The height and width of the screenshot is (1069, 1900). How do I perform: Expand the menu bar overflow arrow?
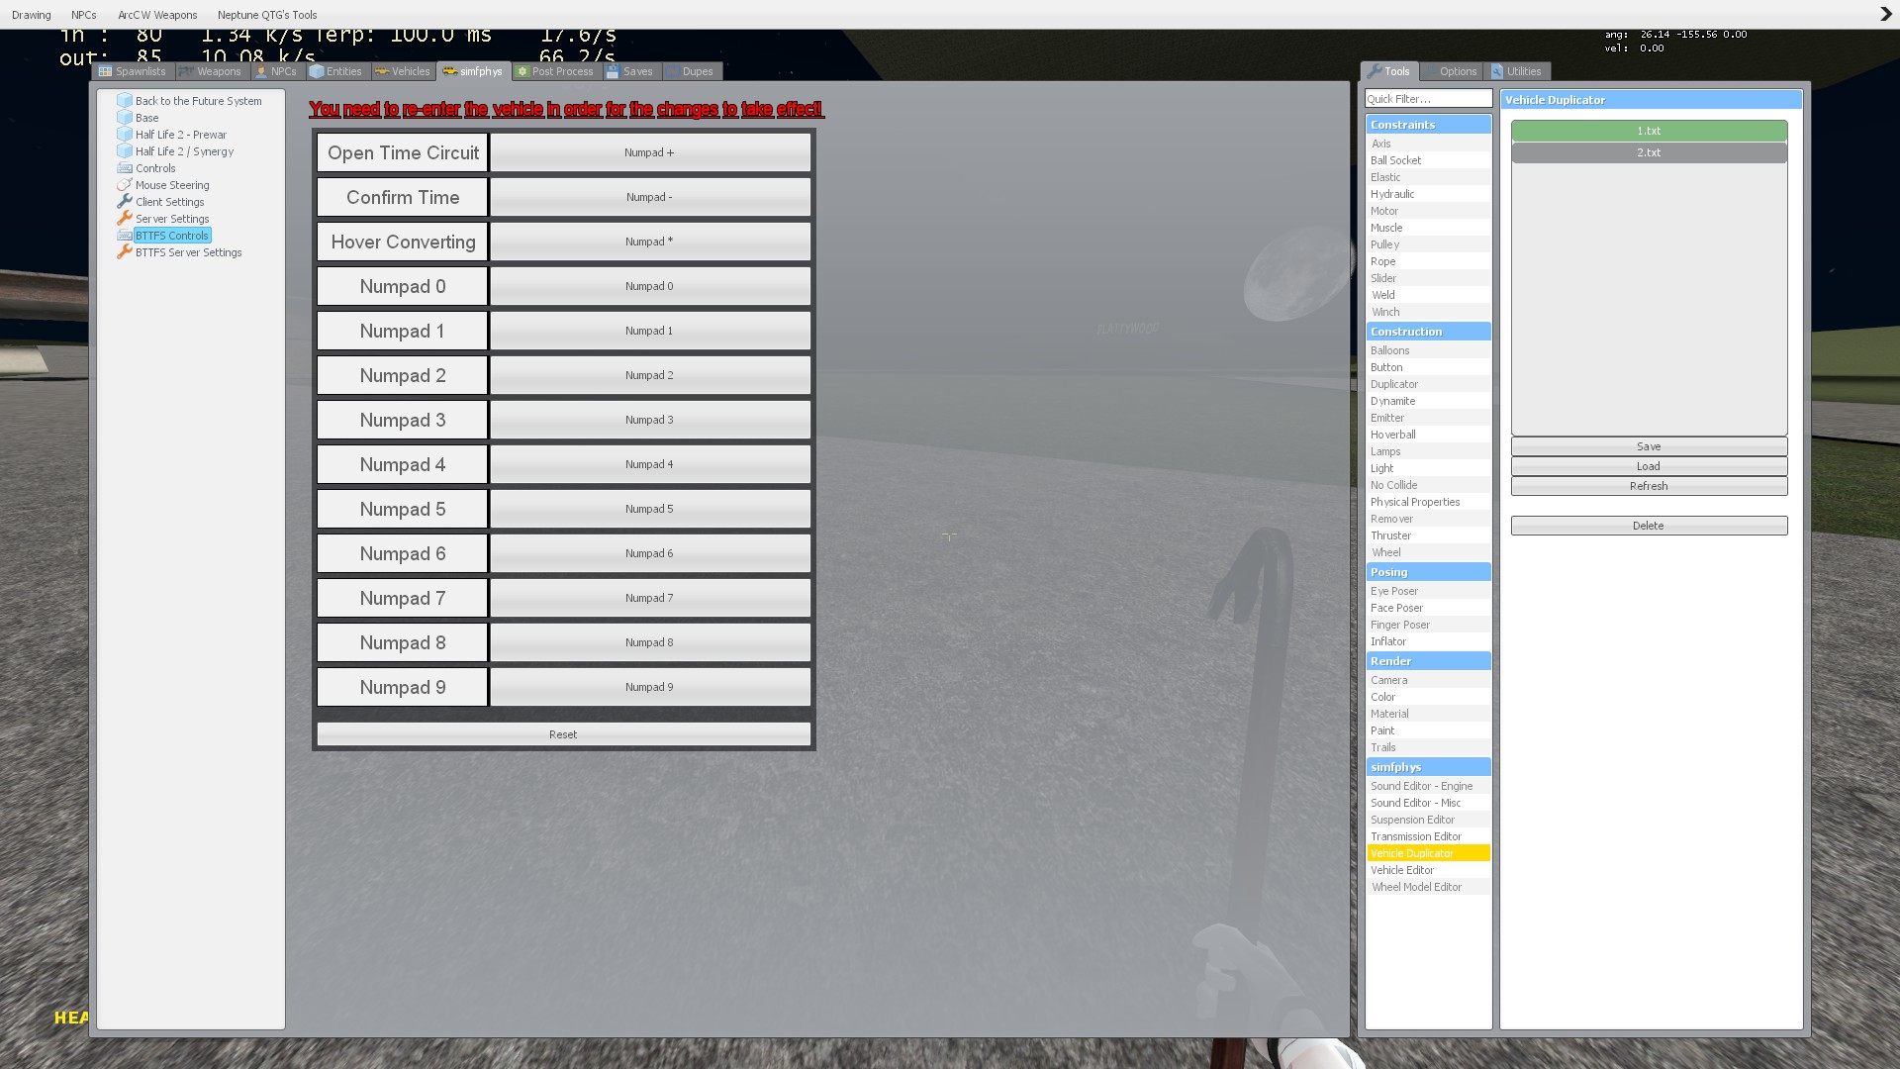click(x=1885, y=14)
